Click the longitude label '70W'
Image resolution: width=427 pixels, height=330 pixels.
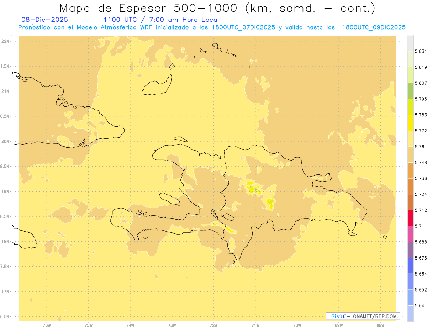[x=297, y=325]
